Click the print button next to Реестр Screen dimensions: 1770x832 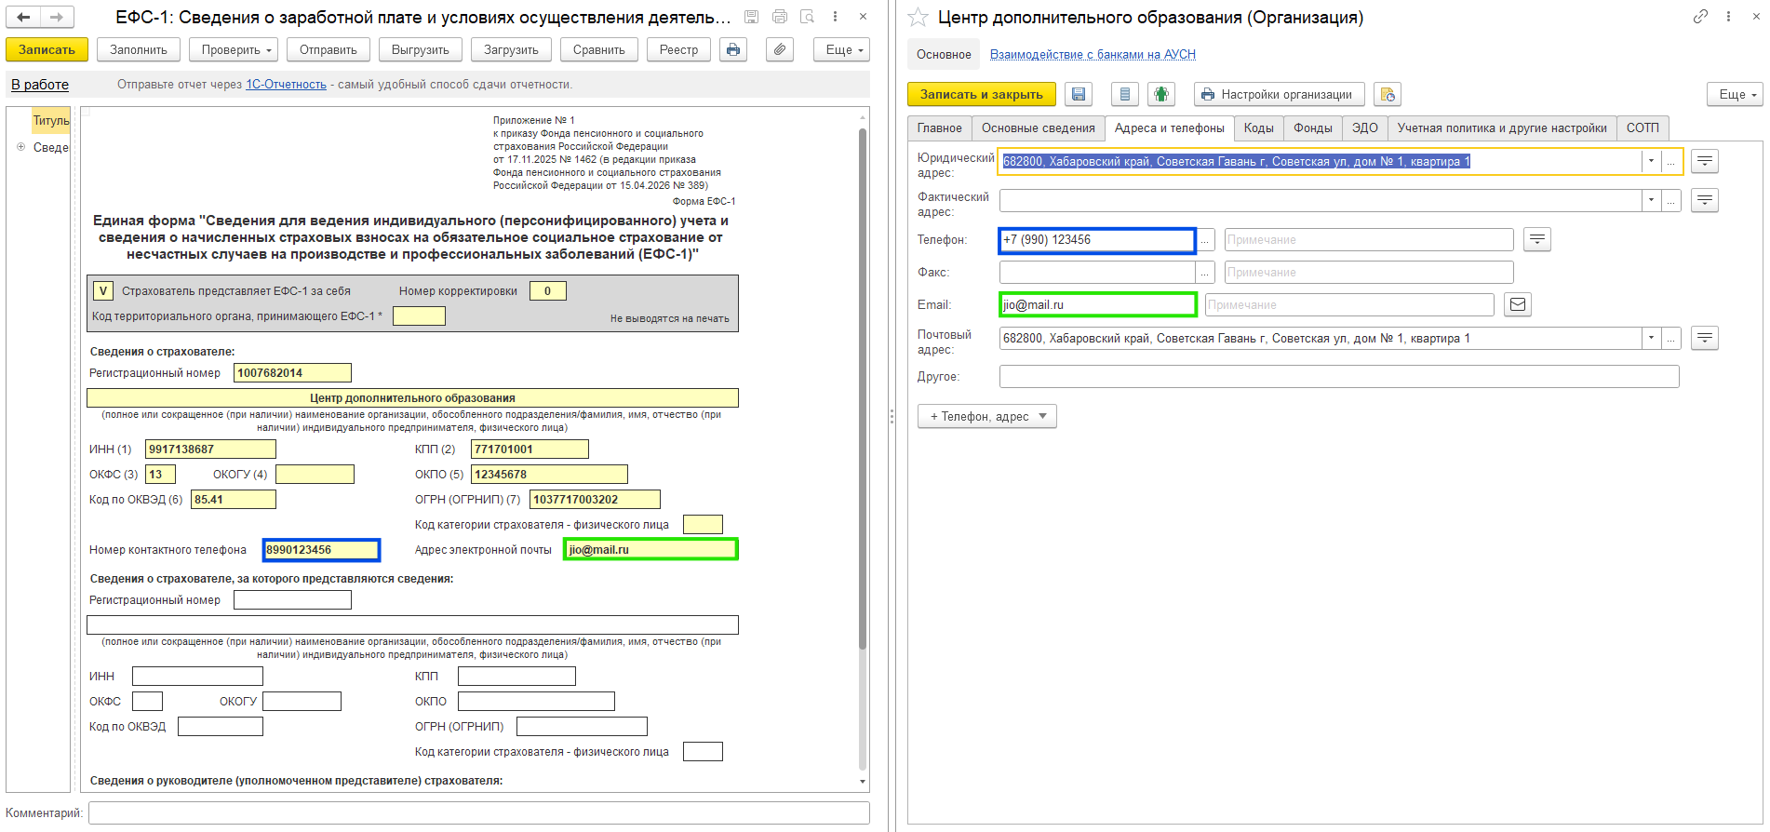coord(733,50)
